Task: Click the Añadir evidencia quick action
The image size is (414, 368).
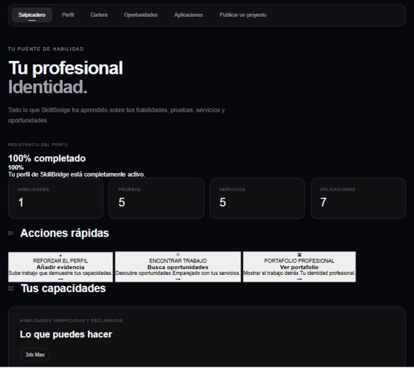Action: coord(60,267)
